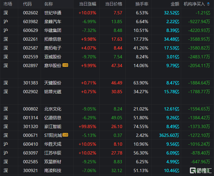
Task: Select stock code 002587
Action: click(30, 48)
